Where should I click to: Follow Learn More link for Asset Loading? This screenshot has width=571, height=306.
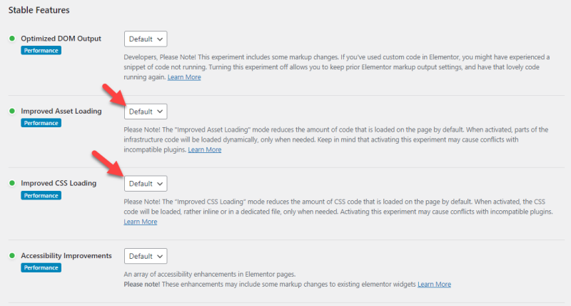tap(205, 149)
